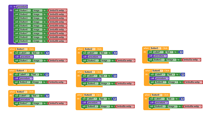Open the Button6 dropdown in when Button6.Click
Image resolution: width=203 pixels, height=114 pixels.
tap(158, 71)
